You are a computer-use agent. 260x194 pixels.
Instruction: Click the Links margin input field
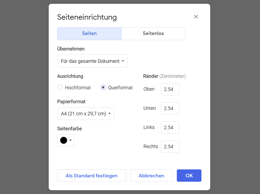[x=170, y=127]
